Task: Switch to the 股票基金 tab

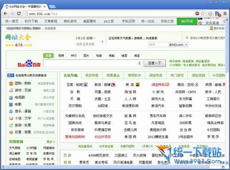Action: point(113,75)
